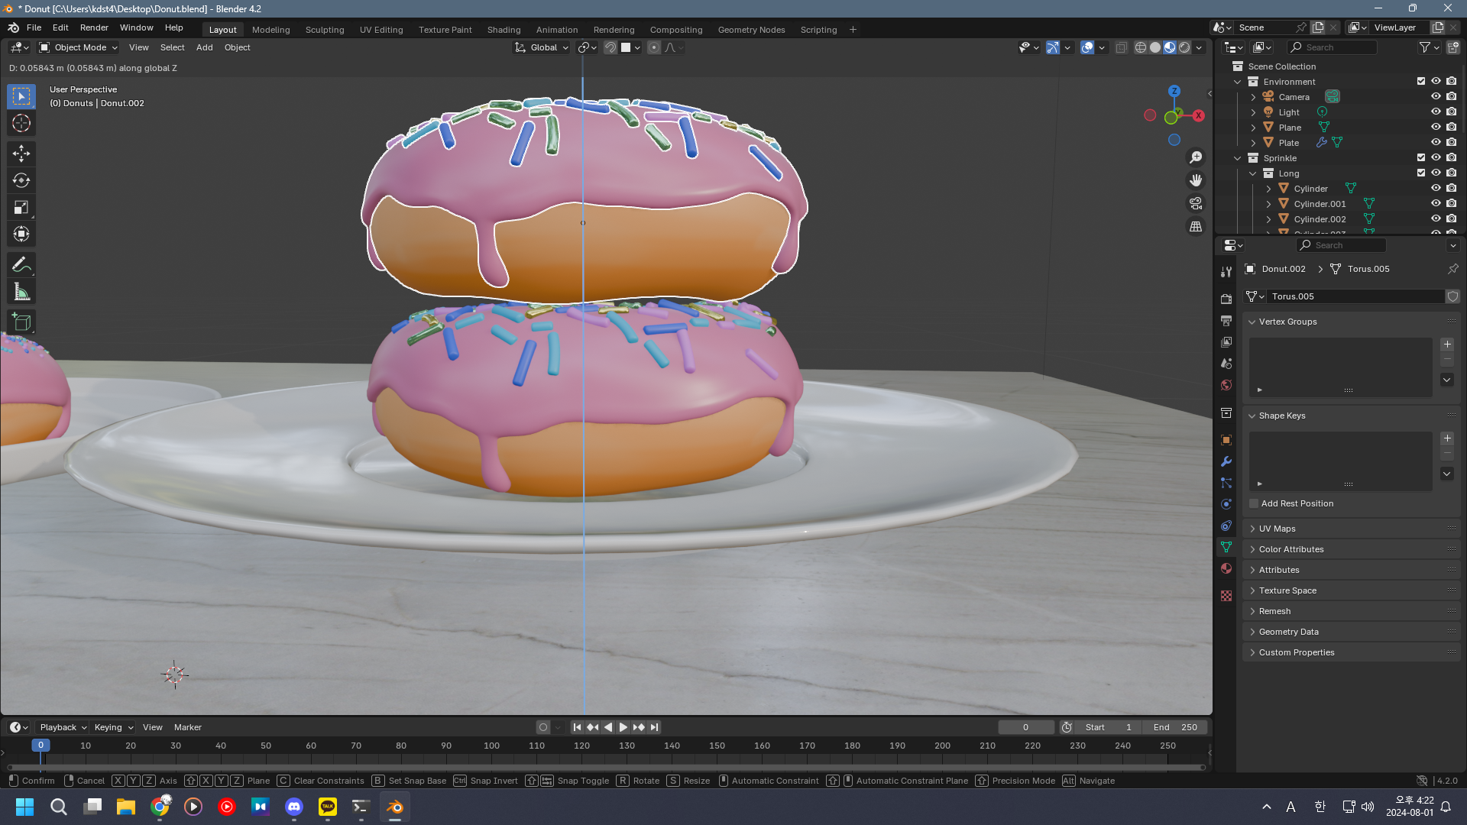Add a new vertex group

[x=1446, y=345]
